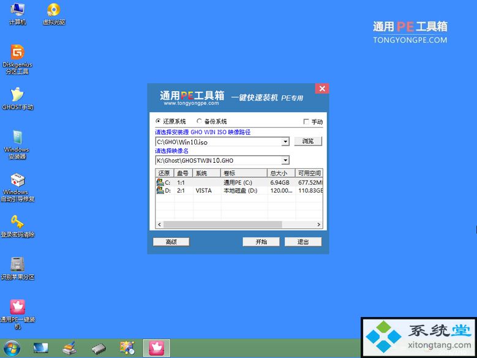Screen dimensions: 477x358
Task: Open the Start menu orb
Action: [12, 348]
